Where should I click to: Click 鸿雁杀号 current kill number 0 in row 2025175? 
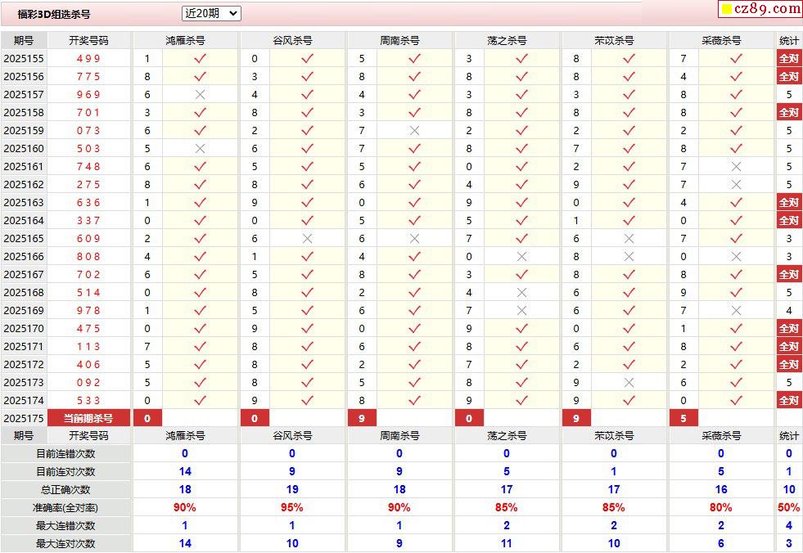pos(147,418)
